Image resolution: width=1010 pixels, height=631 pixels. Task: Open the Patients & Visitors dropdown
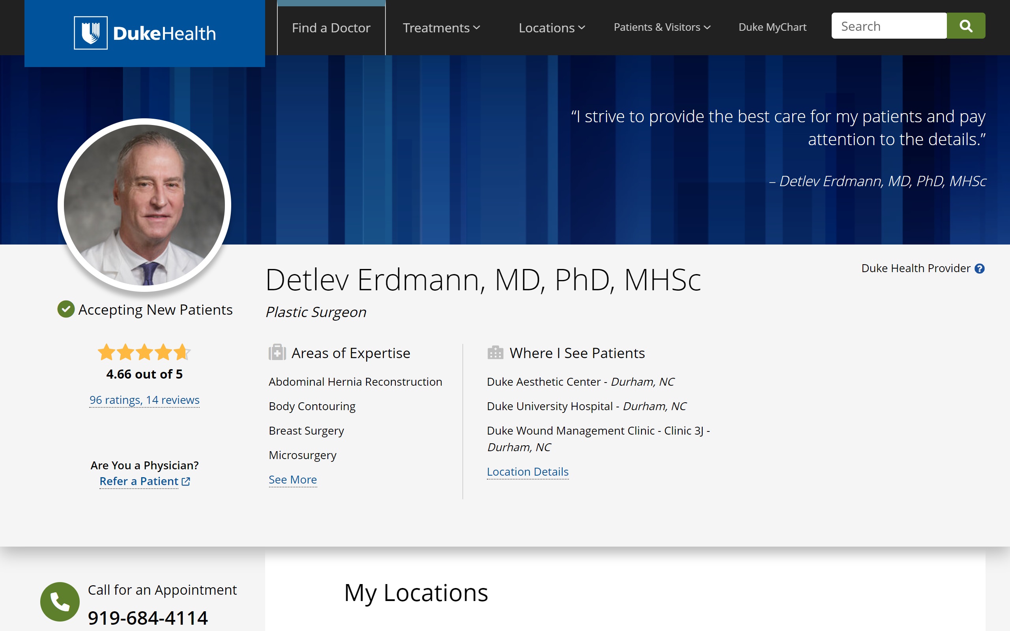[662, 27]
